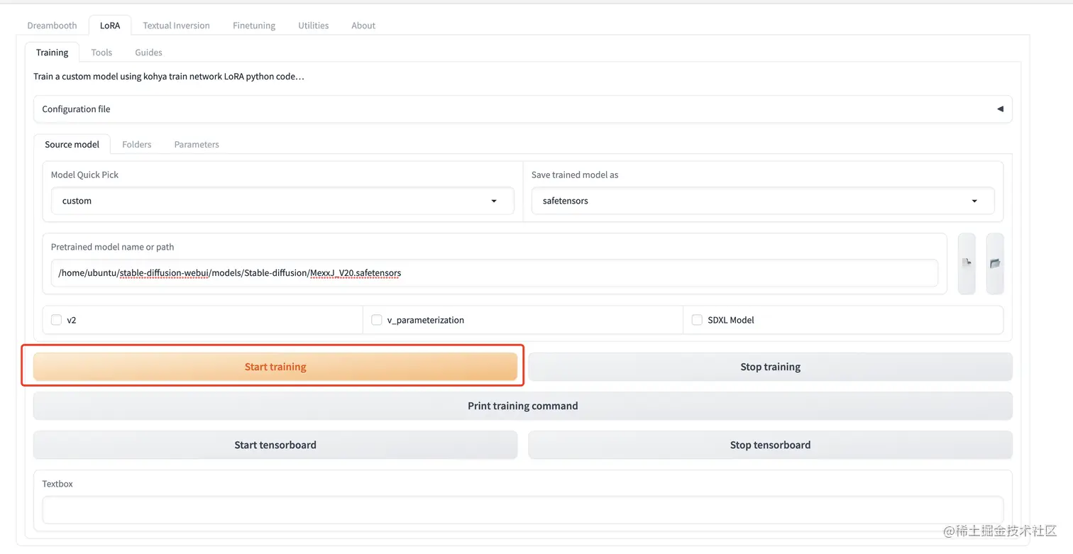Switch to the Dreambooth tab
Screen dimensions: 1073x554
[52, 26]
